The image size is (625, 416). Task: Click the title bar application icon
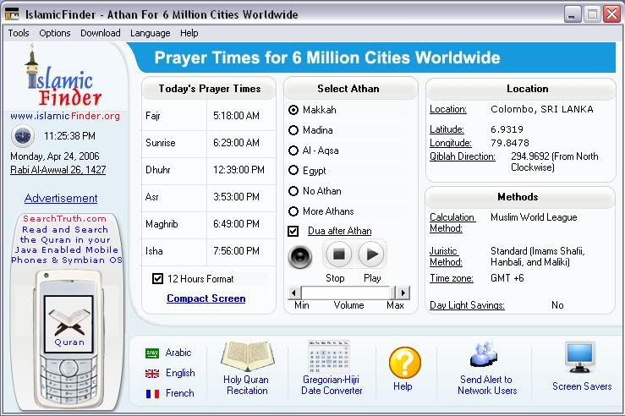pos(12,14)
